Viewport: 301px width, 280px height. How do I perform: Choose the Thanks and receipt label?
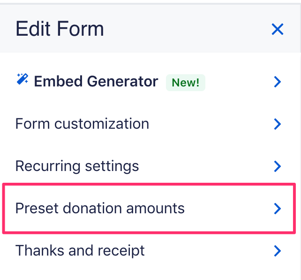click(x=80, y=250)
